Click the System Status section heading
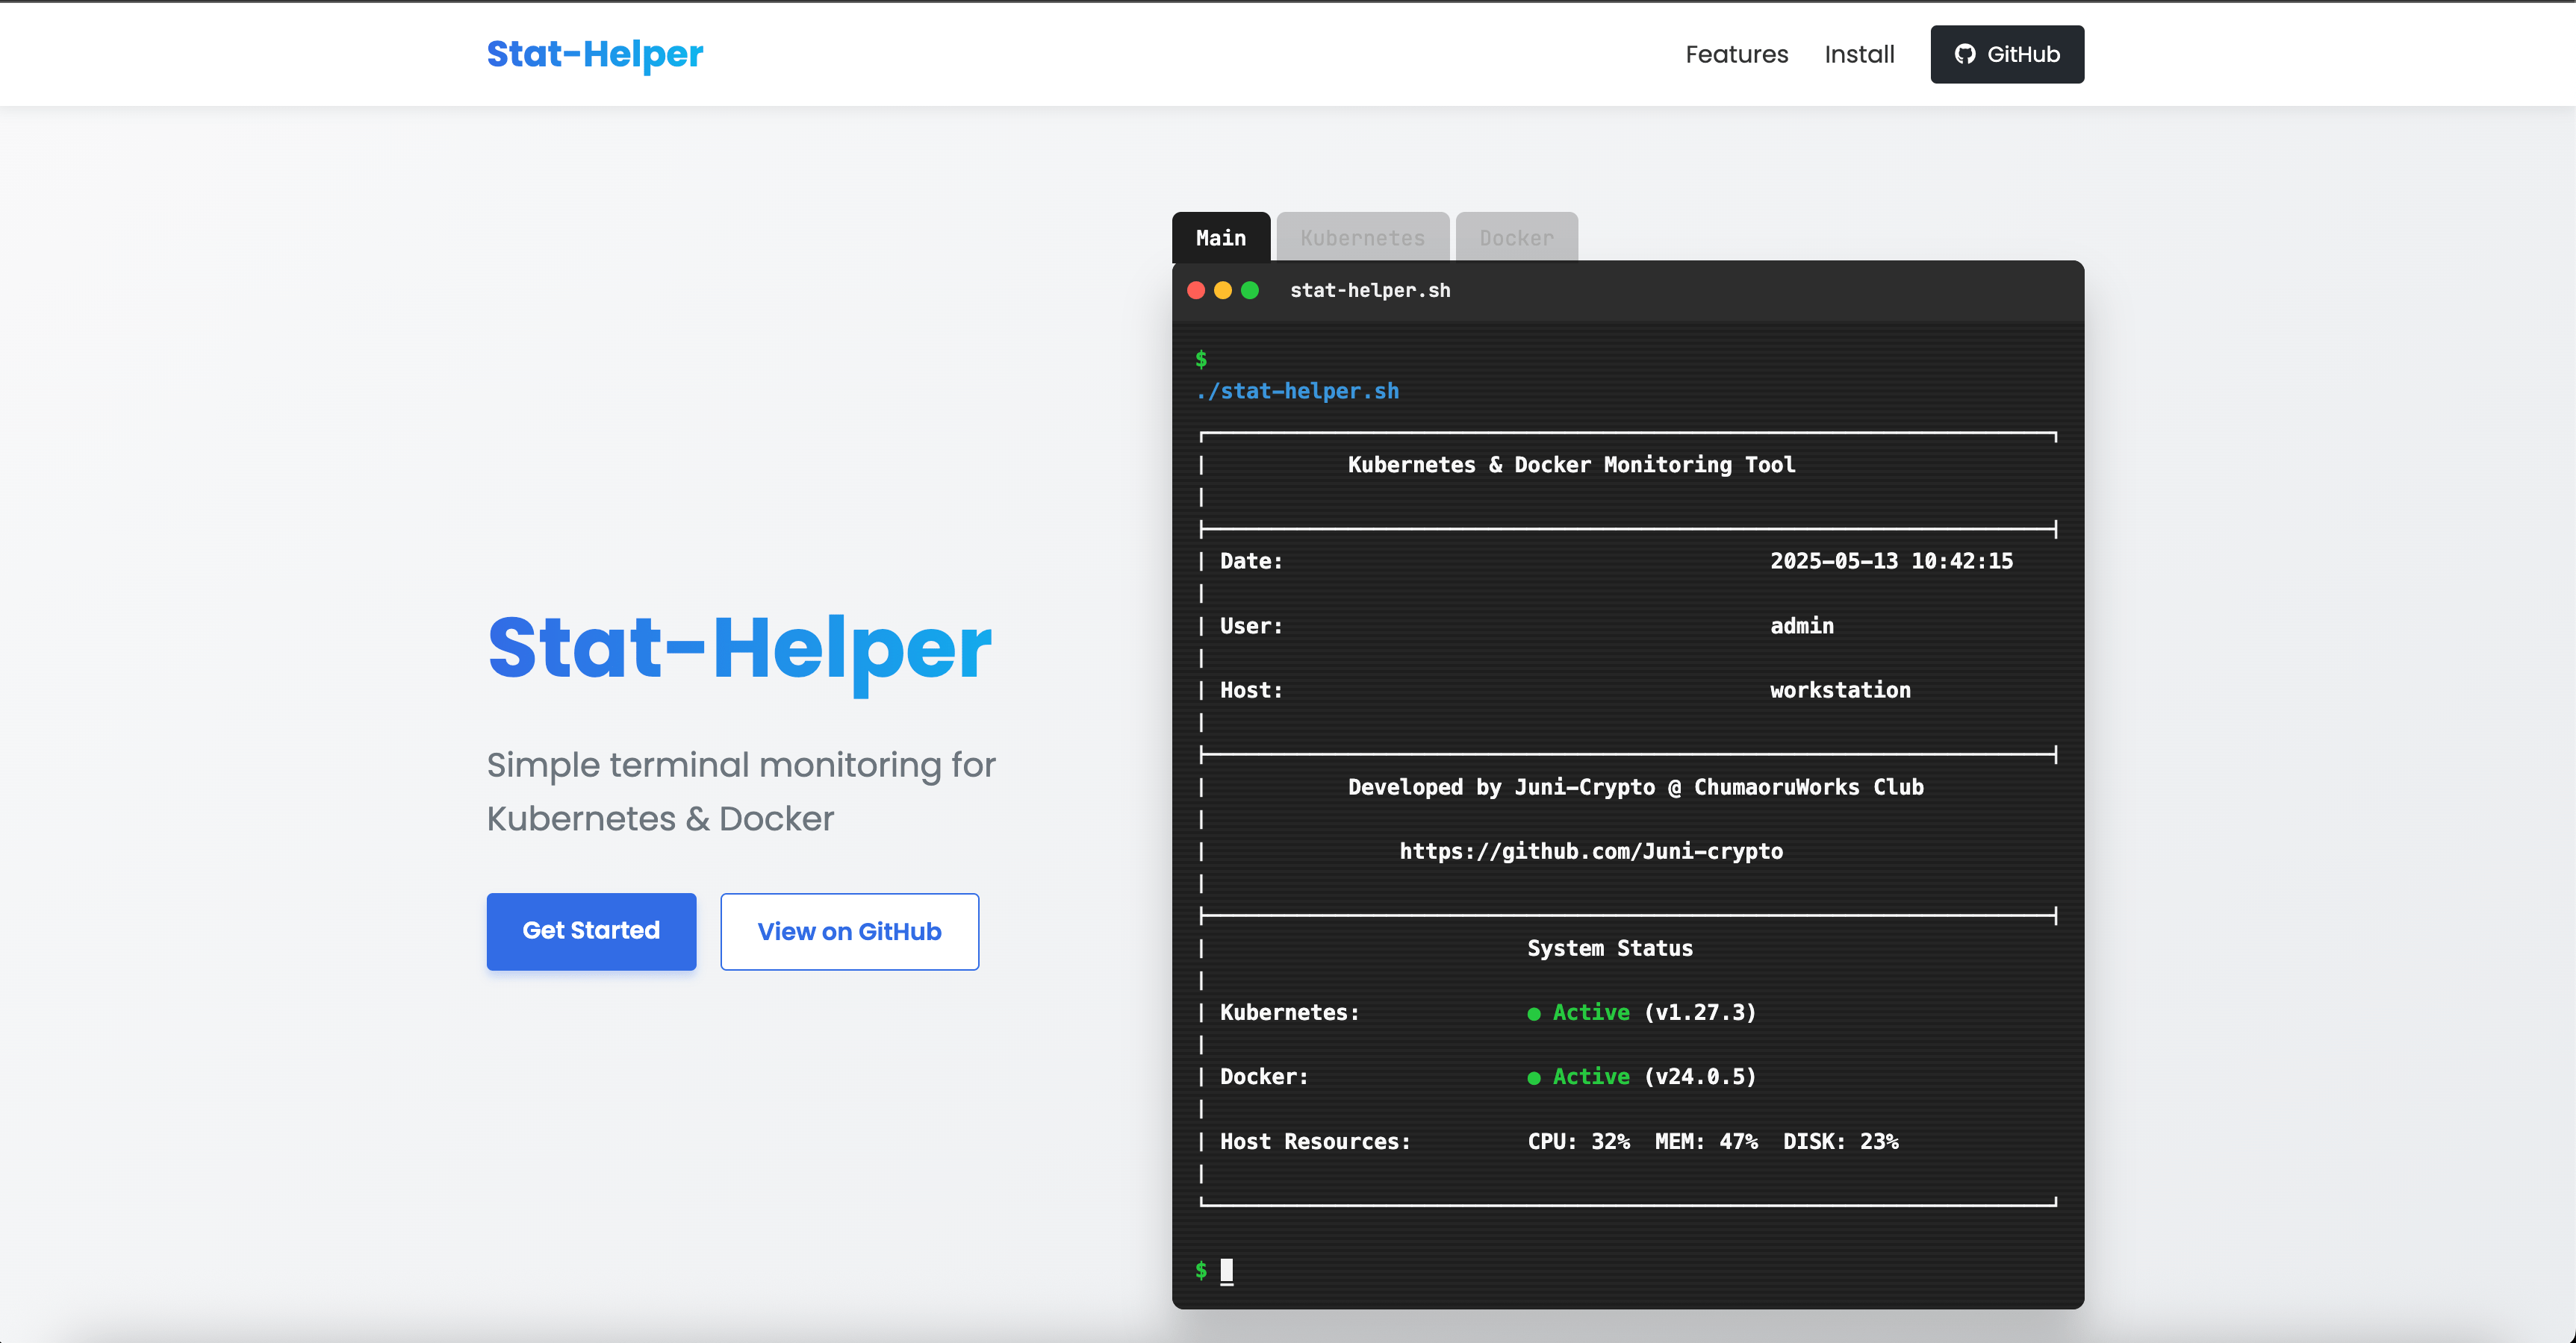Viewport: 2576px width, 1343px height. coord(1609,948)
